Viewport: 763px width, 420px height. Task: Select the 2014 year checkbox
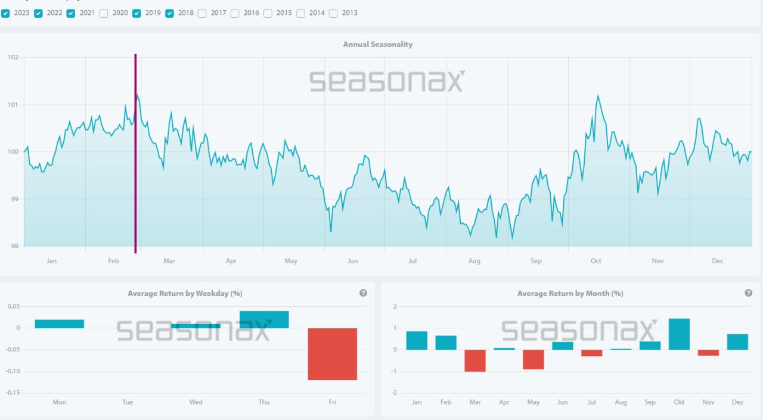pos(300,13)
